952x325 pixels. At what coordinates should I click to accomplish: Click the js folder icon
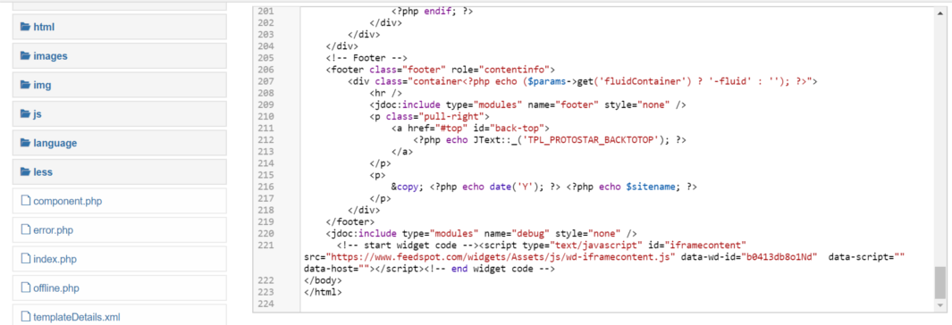click(x=25, y=114)
